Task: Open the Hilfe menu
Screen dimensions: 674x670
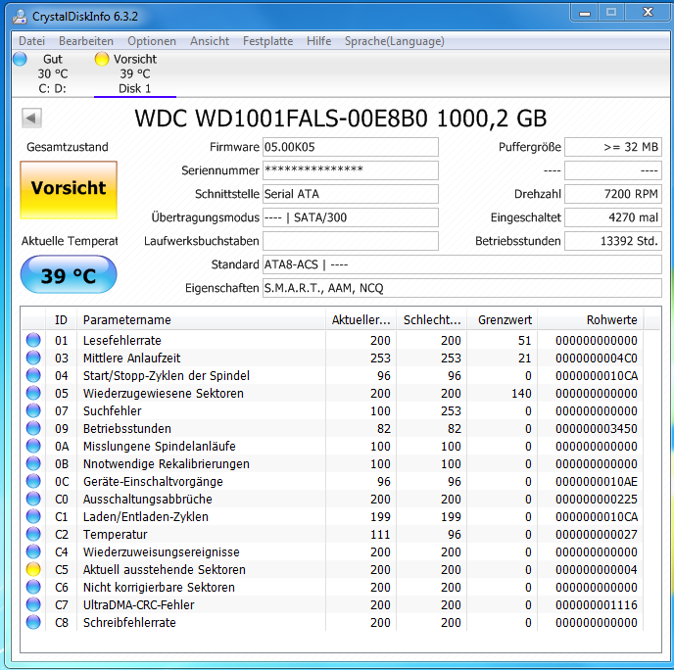Action: [x=319, y=41]
